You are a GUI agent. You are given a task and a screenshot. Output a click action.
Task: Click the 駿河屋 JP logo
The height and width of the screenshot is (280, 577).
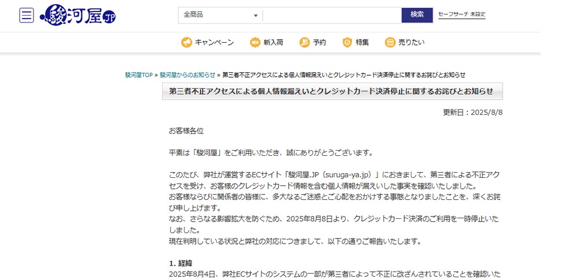78,15
